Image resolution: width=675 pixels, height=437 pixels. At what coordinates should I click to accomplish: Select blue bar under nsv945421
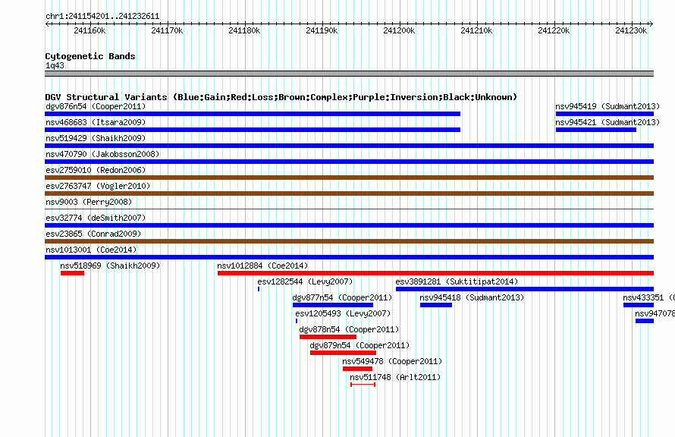(x=596, y=130)
